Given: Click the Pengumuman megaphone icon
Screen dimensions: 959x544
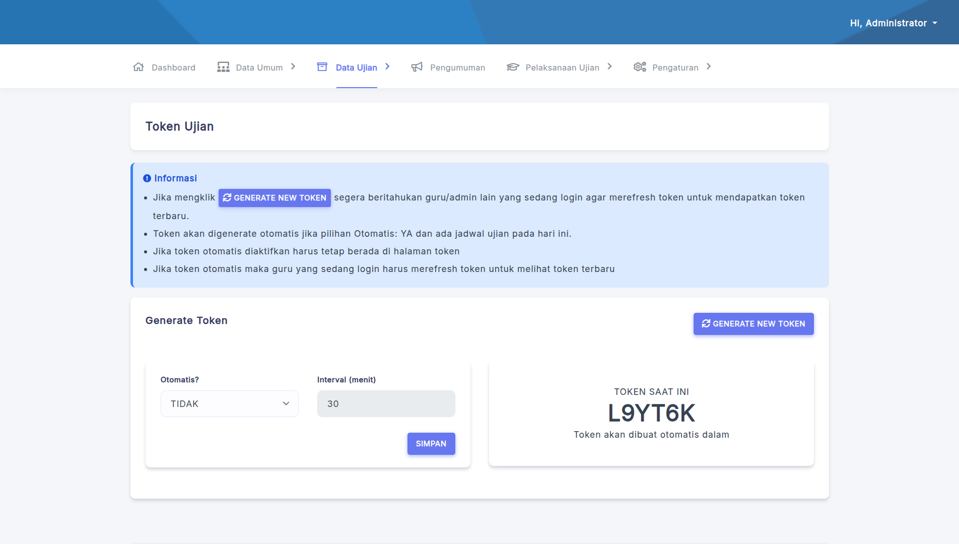Looking at the screenshot, I should (417, 67).
